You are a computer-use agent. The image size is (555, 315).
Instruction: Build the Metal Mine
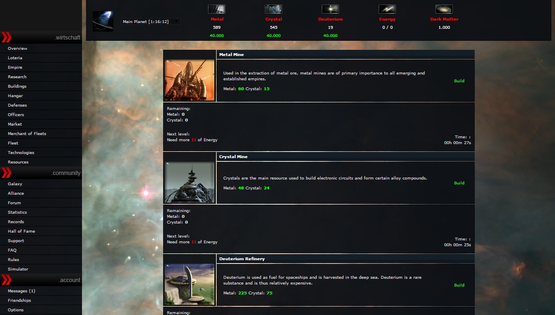(459, 81)
